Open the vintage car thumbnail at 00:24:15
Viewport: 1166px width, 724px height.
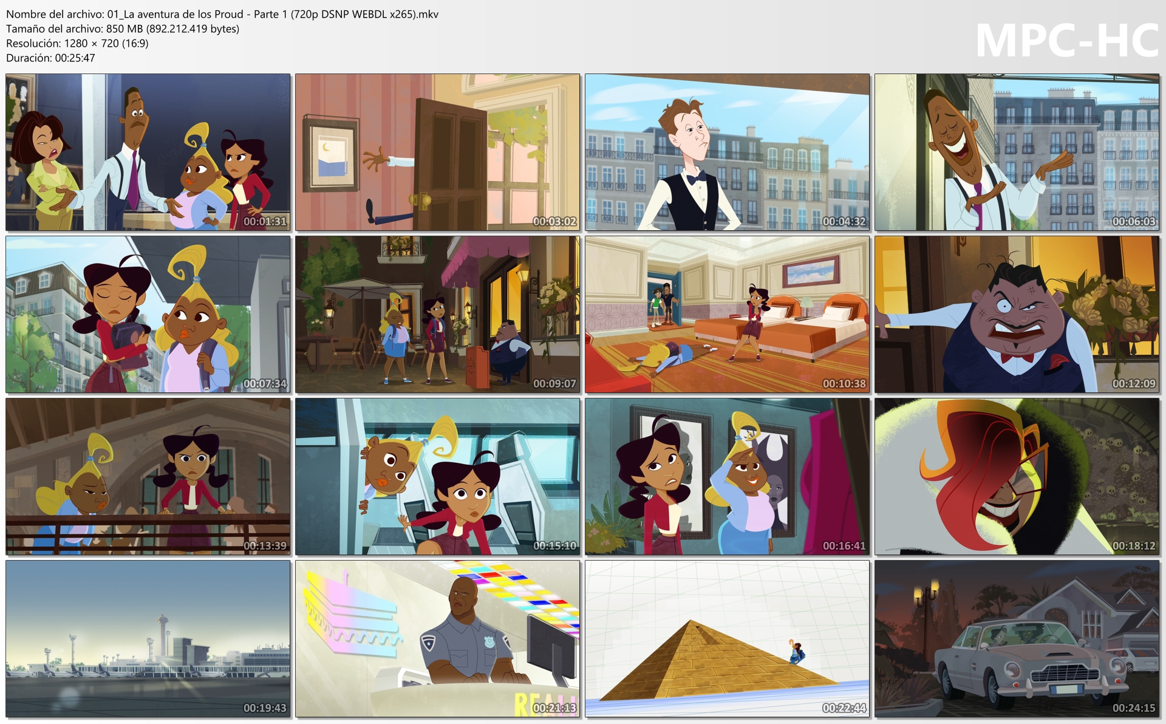[1017, 639]
